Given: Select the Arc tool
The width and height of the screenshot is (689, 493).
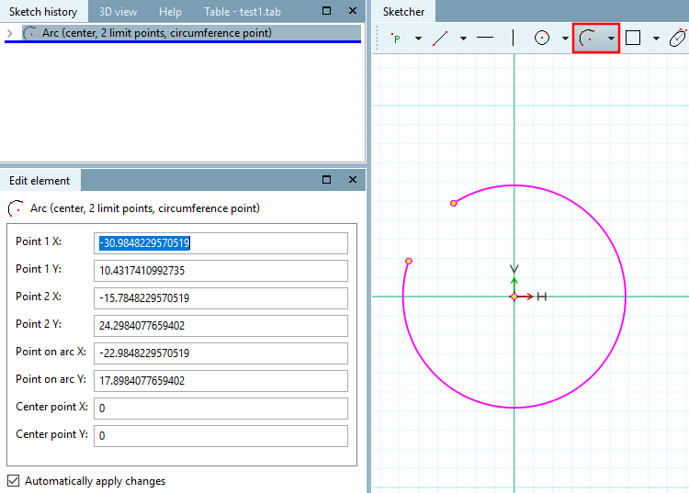Looking at the screenshot, I should point(587,39).
